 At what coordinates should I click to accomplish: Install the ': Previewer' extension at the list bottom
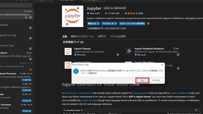coord(26,111)
